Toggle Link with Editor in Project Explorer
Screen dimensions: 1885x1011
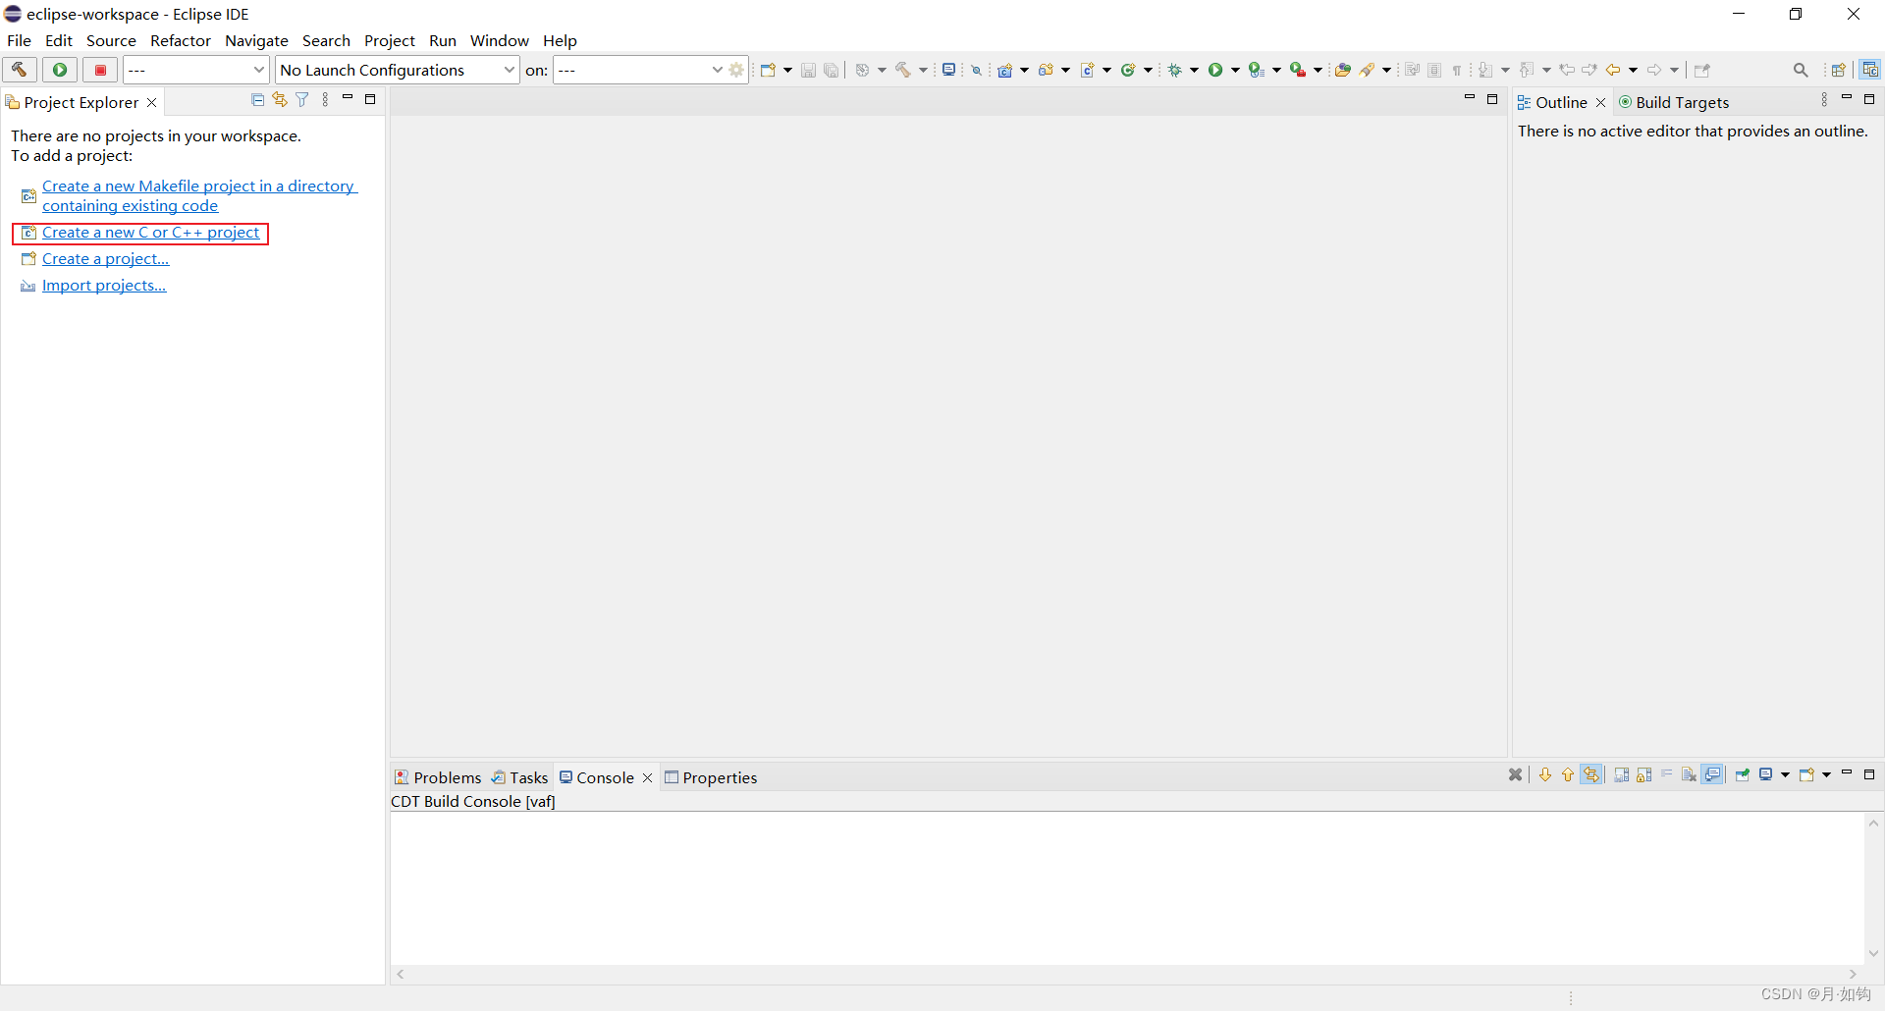[279, 100]
